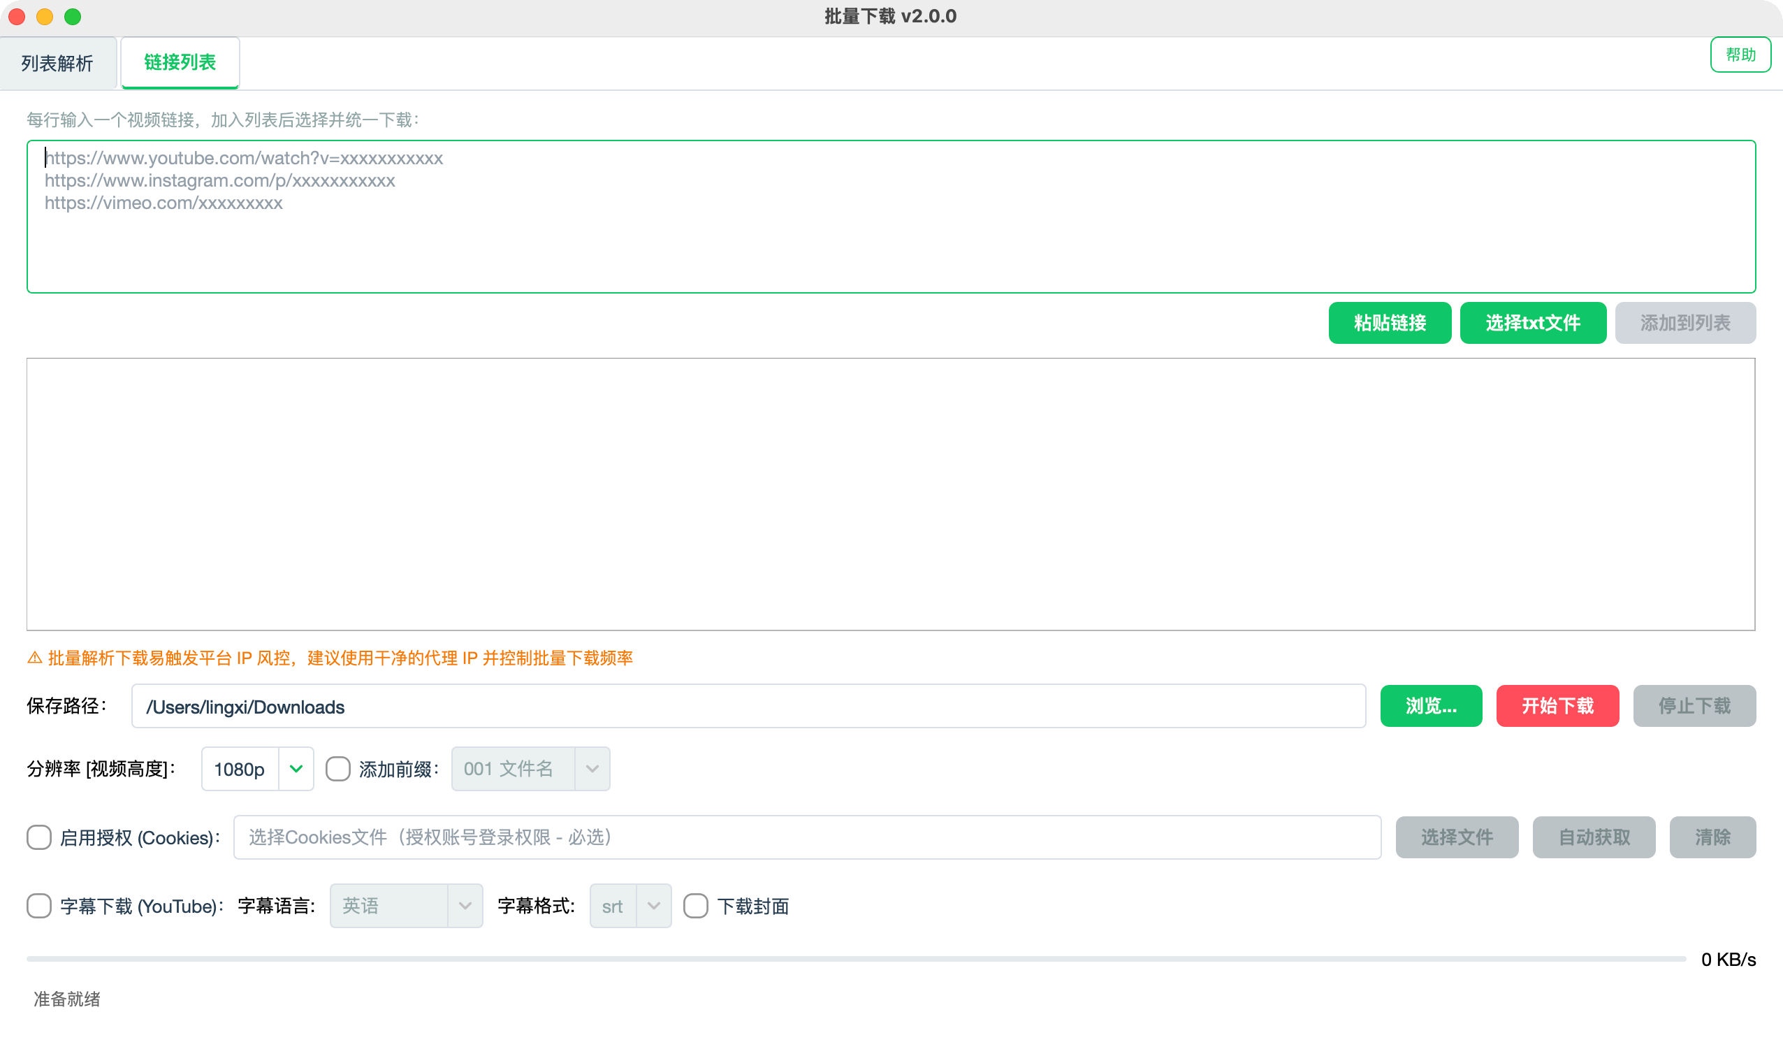Check the 下载封面 option

(x=695, y=907)
